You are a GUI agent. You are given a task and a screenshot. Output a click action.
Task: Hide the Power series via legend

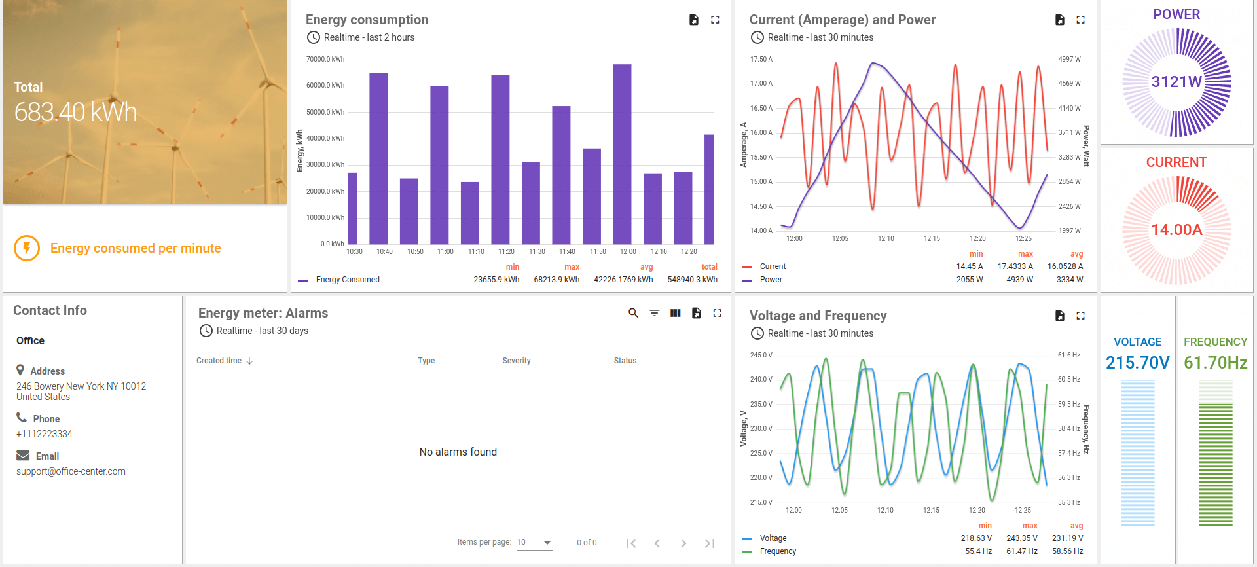pos(771,280)
